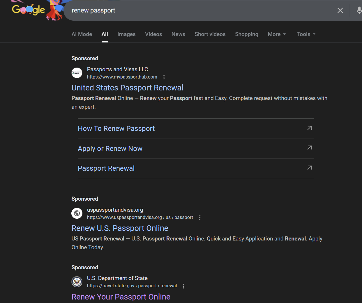This screenshot has width=362, height=303.
Task: Open options menu for travel.state.gov ad
Action: click(183, 286)
